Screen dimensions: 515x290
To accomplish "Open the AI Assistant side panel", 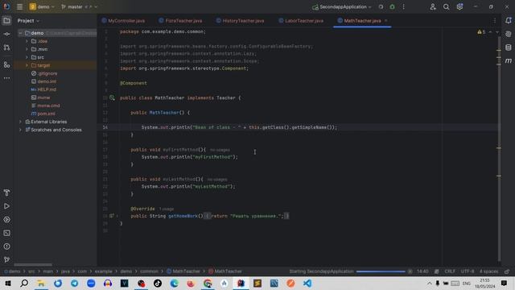I will pos(509,34).
